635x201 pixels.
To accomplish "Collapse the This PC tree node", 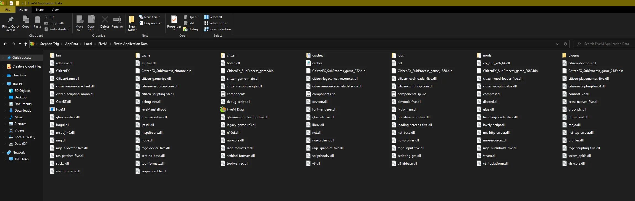I will 3,84.
